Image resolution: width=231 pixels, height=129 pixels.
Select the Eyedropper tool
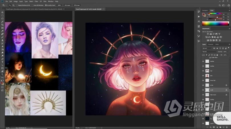click(x=2, y=31)
